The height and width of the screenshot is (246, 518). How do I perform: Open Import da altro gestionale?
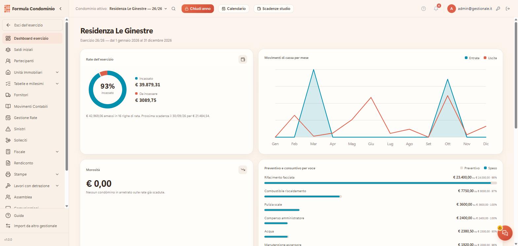[32, 226]
